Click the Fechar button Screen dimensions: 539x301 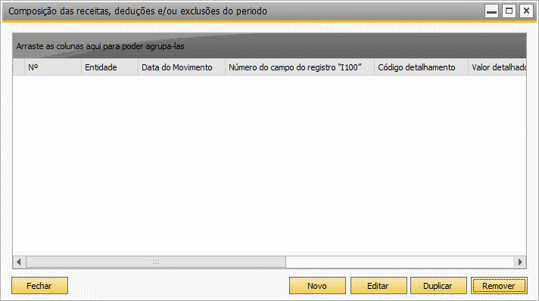click(x=39, y=286)
